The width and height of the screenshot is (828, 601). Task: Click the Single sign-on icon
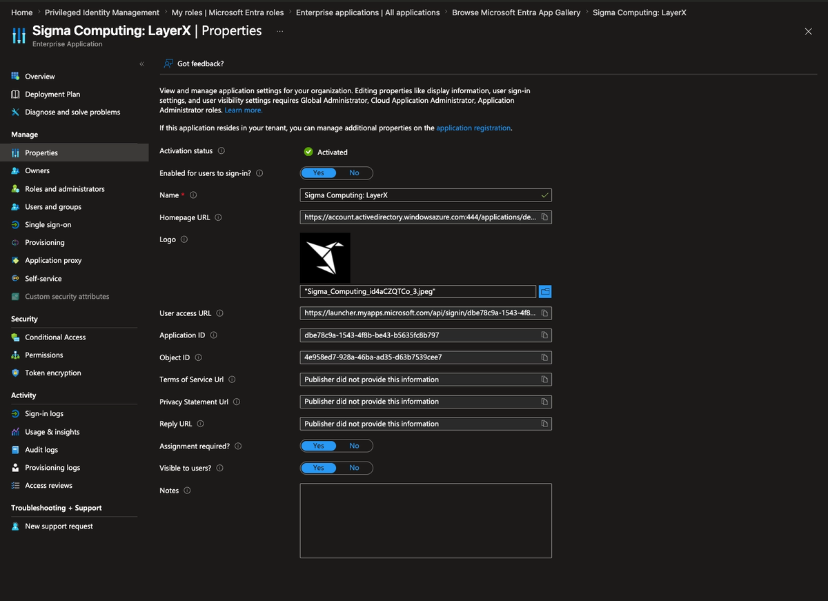15,224
